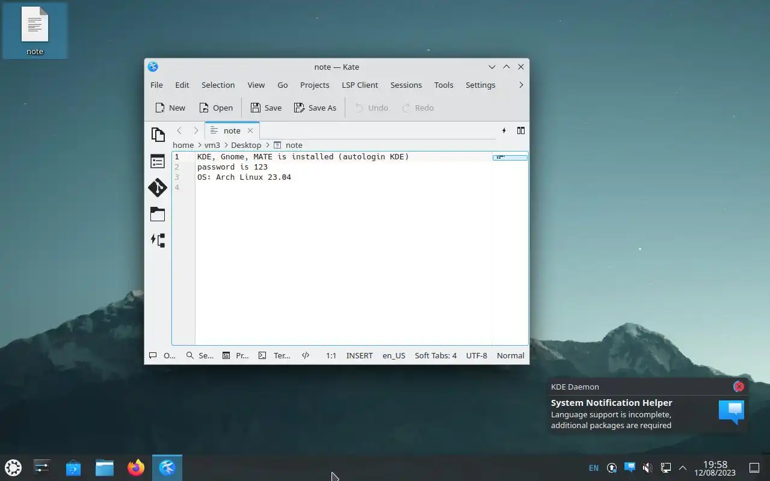Click the split view icon
Viewport: 770px width, 481px height.
[521, 130]
